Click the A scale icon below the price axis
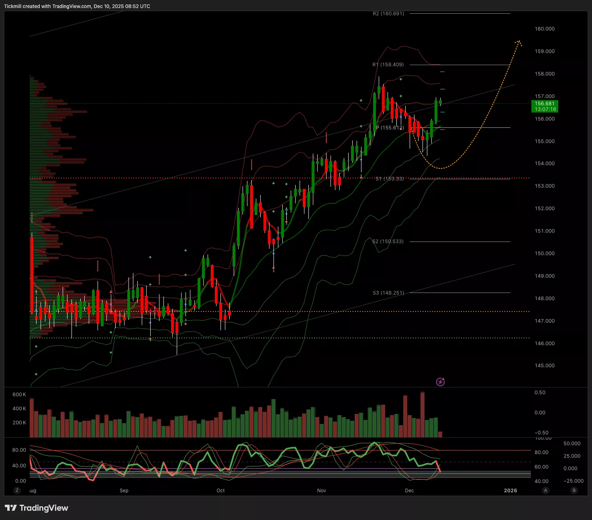Image resolution: width=592 pixels, height=520 pixels. (545, 490)
